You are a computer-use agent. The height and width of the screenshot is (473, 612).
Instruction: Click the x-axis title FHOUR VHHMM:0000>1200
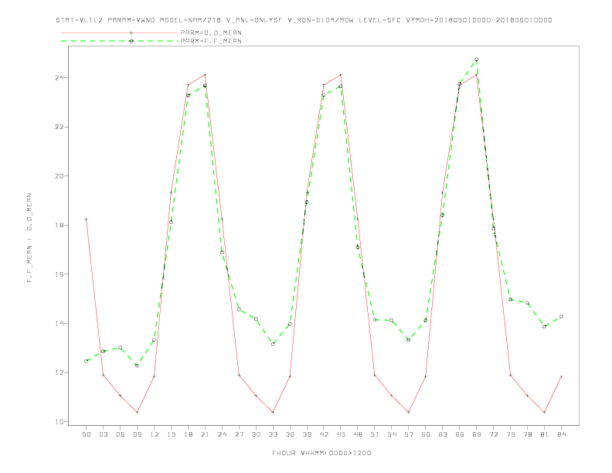321,453
